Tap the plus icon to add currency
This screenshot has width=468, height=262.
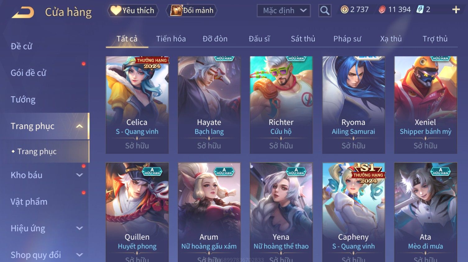point(456,10)
